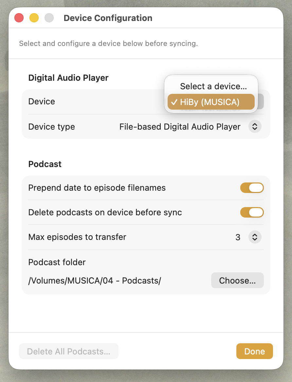This screenshot has width=292, height=382.
Task: Click the File-based Digital Audio Player value
Action: (x=180, y=127)
